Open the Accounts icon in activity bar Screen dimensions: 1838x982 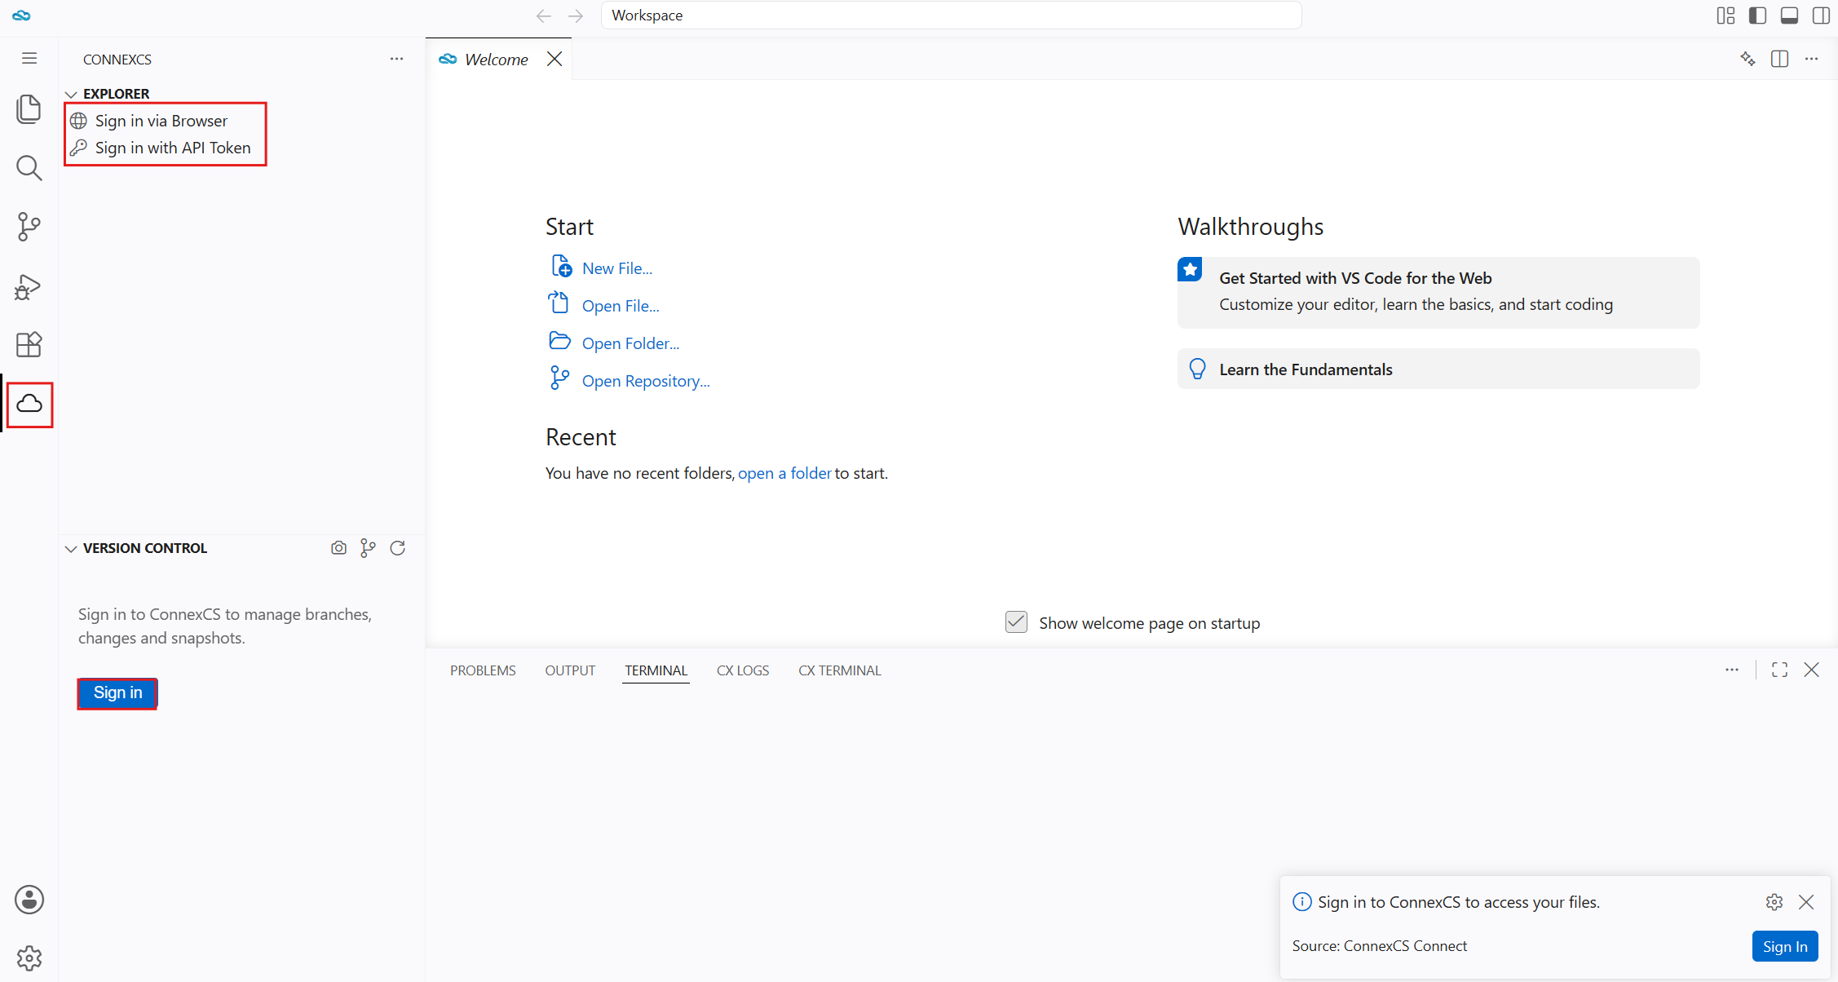coord(29,900)
